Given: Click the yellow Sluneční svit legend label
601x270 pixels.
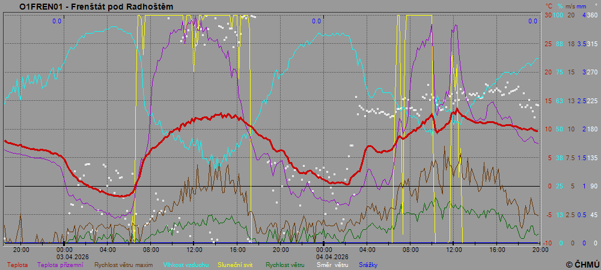Looking at the screenshot, I should point(235,265).
